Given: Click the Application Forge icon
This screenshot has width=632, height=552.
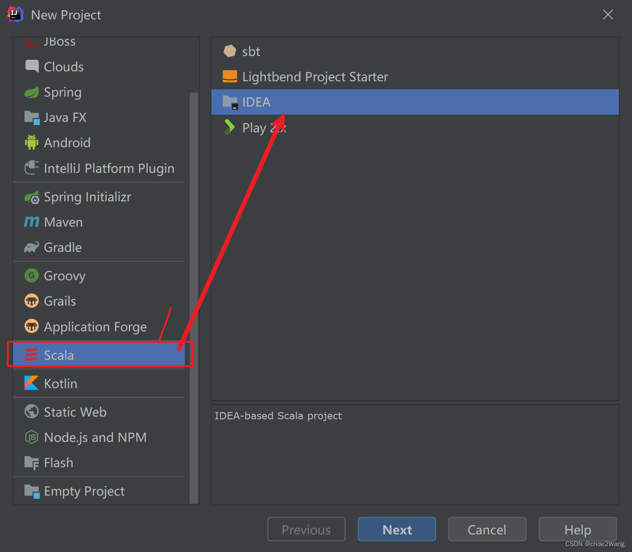Looking at the screenshot, I should [x=32, y=326].
